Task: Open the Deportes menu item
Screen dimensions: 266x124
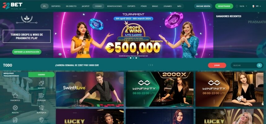Action: pos(56,6)
